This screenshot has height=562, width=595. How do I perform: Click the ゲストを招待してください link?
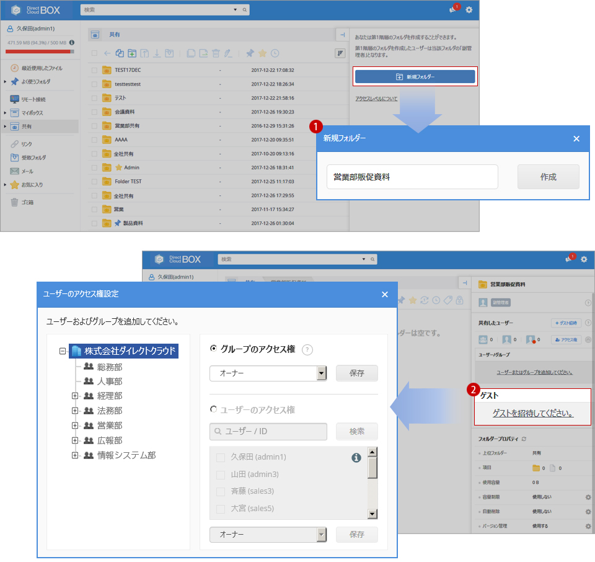pyautogui.click(x=532, y=413)
